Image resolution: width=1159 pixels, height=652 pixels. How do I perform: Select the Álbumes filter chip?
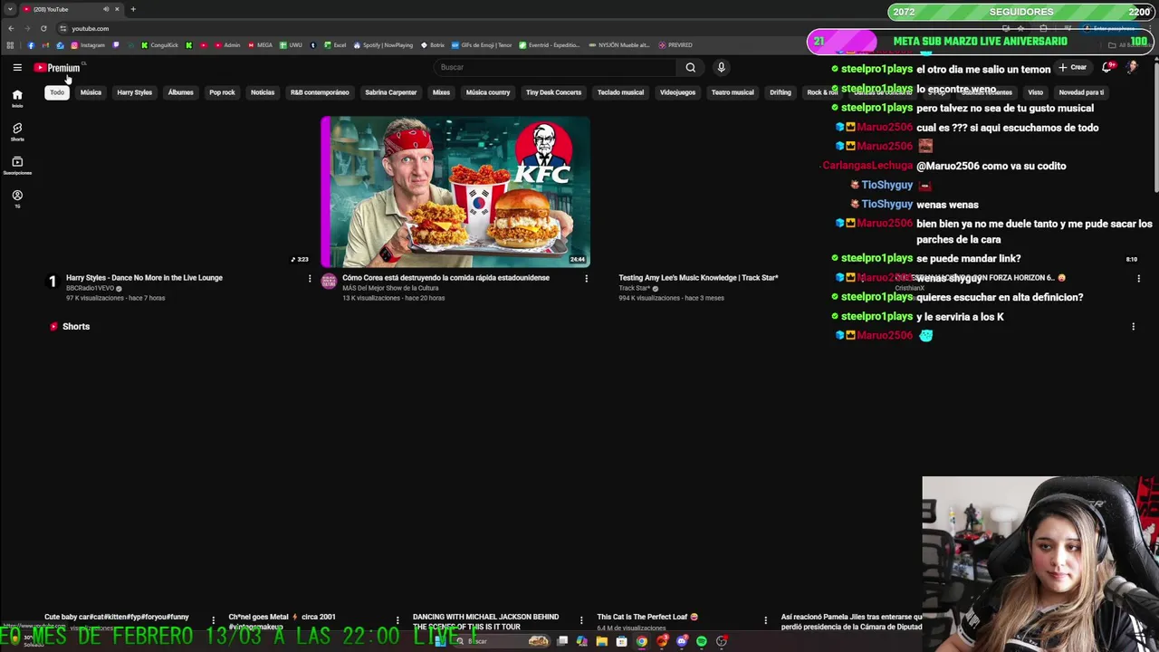(x=180, y=92)
